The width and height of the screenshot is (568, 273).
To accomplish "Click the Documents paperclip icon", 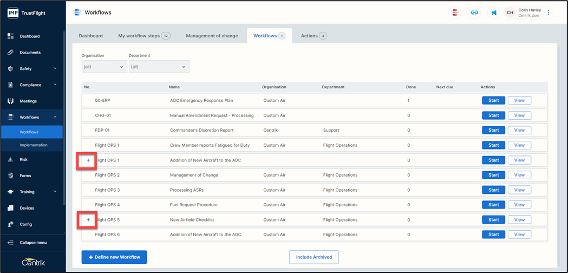I will tap(10, 53).
